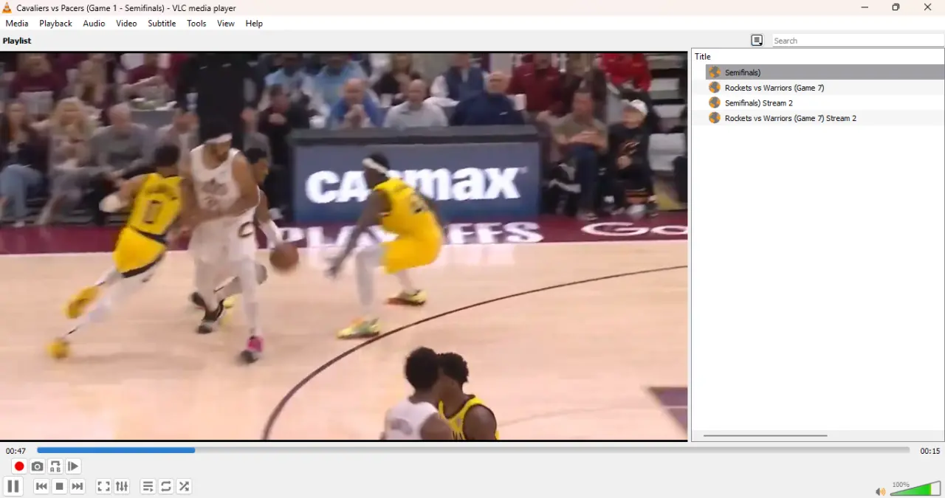
Task: Sort playlist by the Title header
Action: point(817,57)
